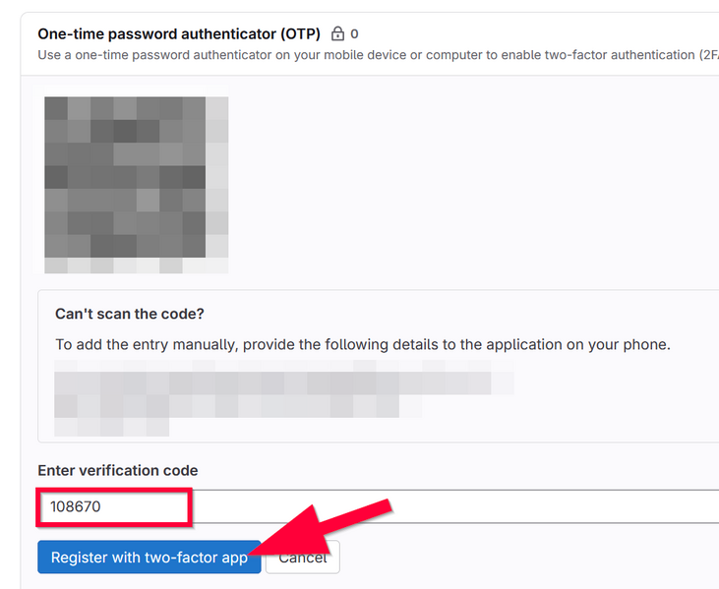Click empty space in the verification code field
This screenshot has height=589, width=719.
[443, 506]
